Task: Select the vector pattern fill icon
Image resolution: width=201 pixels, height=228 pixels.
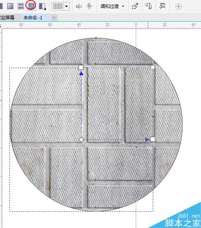Action: [21, 6]
